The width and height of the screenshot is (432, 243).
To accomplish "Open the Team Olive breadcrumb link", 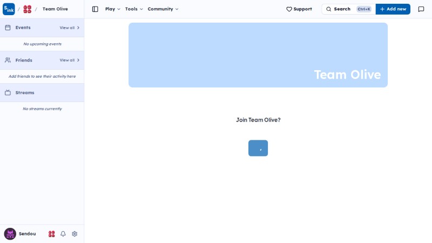I will coord(55,9).
